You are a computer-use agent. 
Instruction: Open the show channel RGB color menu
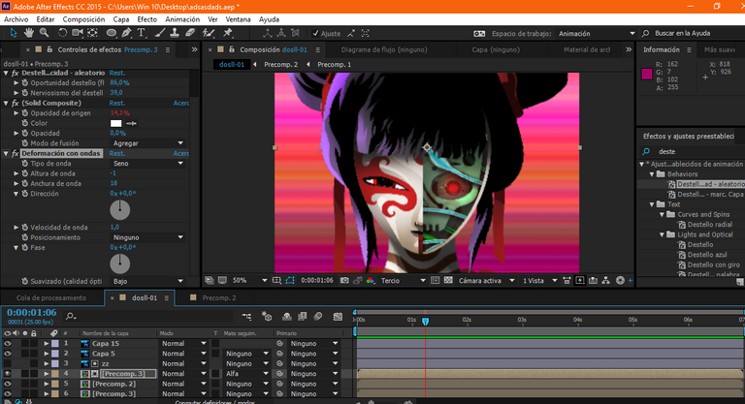pos(371,281)
